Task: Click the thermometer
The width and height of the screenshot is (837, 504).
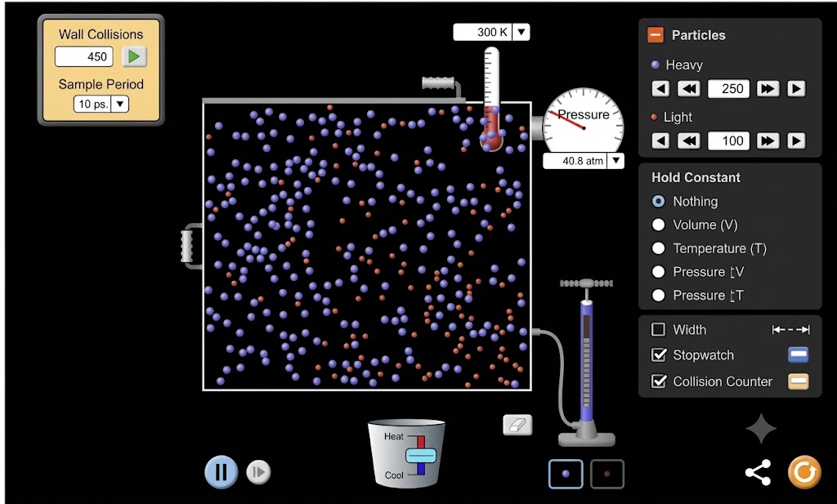Action: tap(491, 99)
